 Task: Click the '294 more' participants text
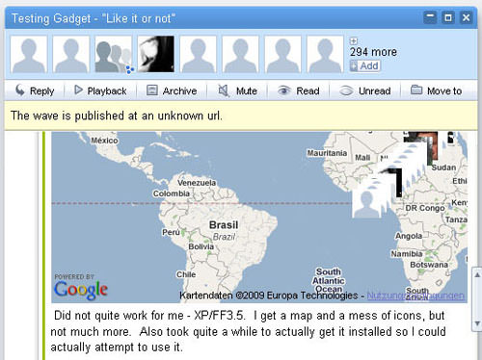(x=373, y=52)
